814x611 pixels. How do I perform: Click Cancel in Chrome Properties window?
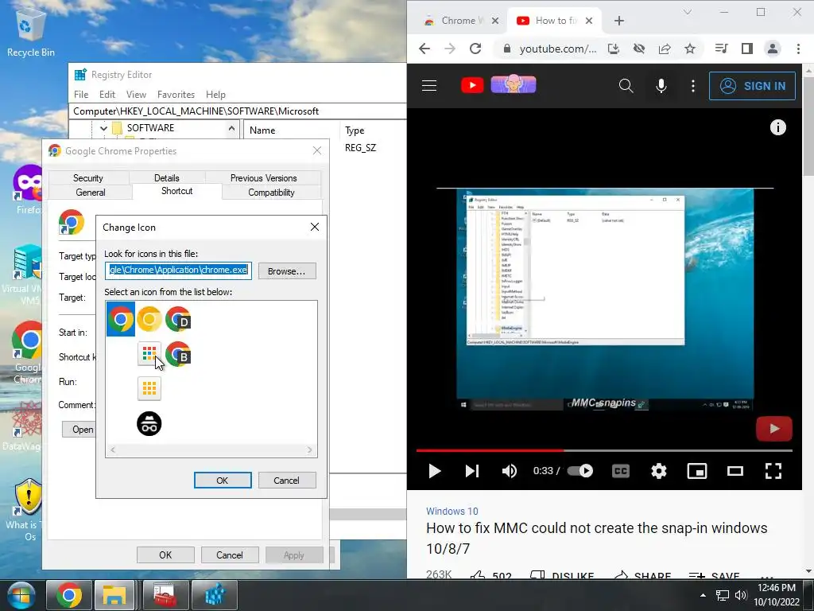coord(230,555)
